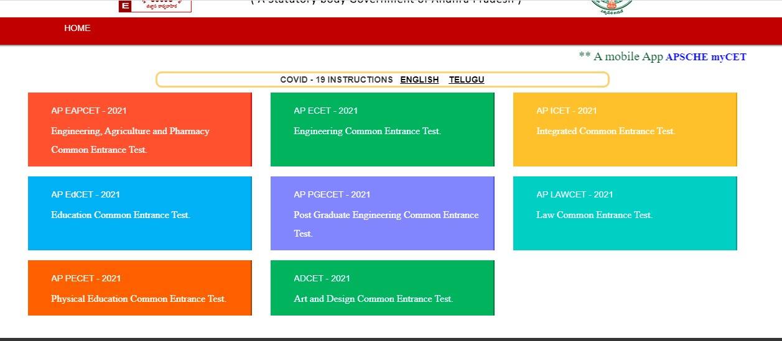Screen dimensions: 782x341
Task: Click the Andhra Pradesh government emblem
Action: click(x=611, y=6)
